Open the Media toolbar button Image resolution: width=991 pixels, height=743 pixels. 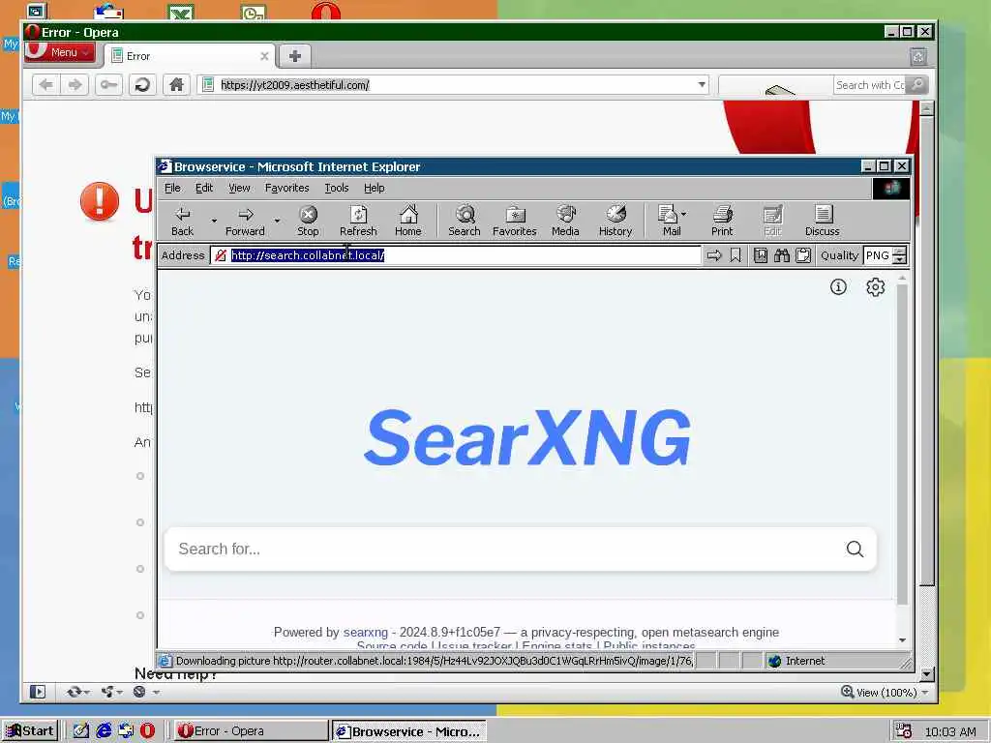(x=565, y=221)
